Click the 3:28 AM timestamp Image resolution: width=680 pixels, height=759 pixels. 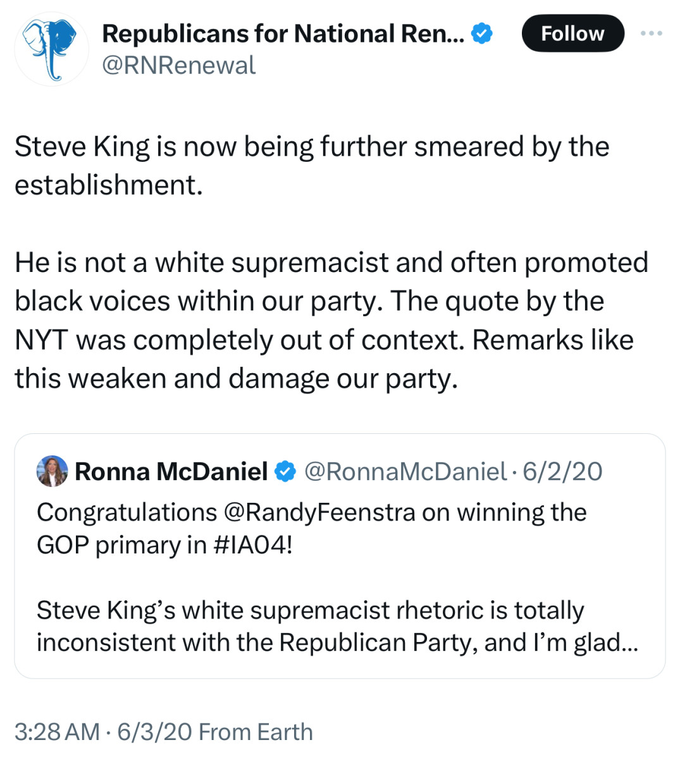click(x=54, y=731)
